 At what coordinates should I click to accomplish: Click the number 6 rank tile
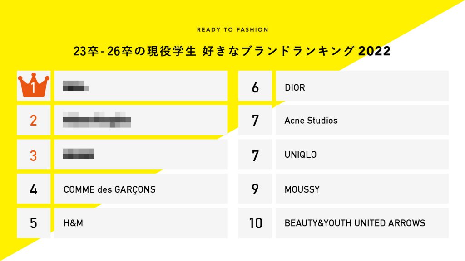pos(255,87)
